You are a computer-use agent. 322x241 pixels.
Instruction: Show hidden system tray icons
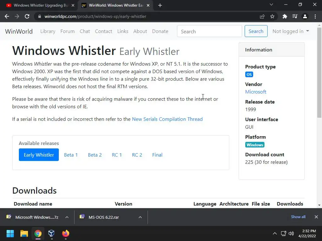pos(275,233)
